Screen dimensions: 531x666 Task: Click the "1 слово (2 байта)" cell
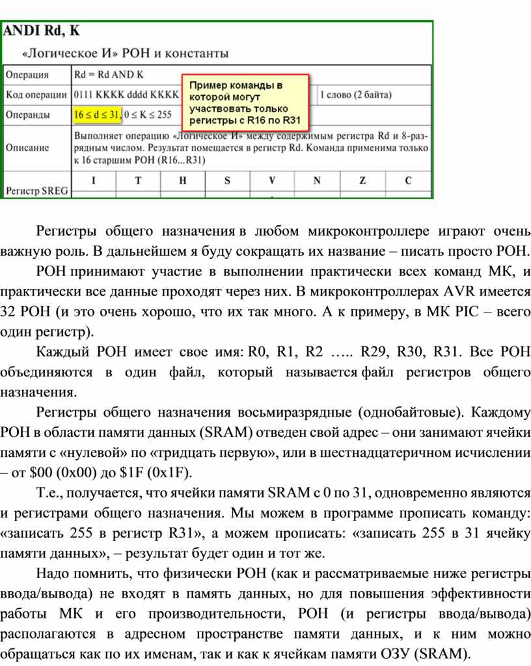click(x=356, y=95)
